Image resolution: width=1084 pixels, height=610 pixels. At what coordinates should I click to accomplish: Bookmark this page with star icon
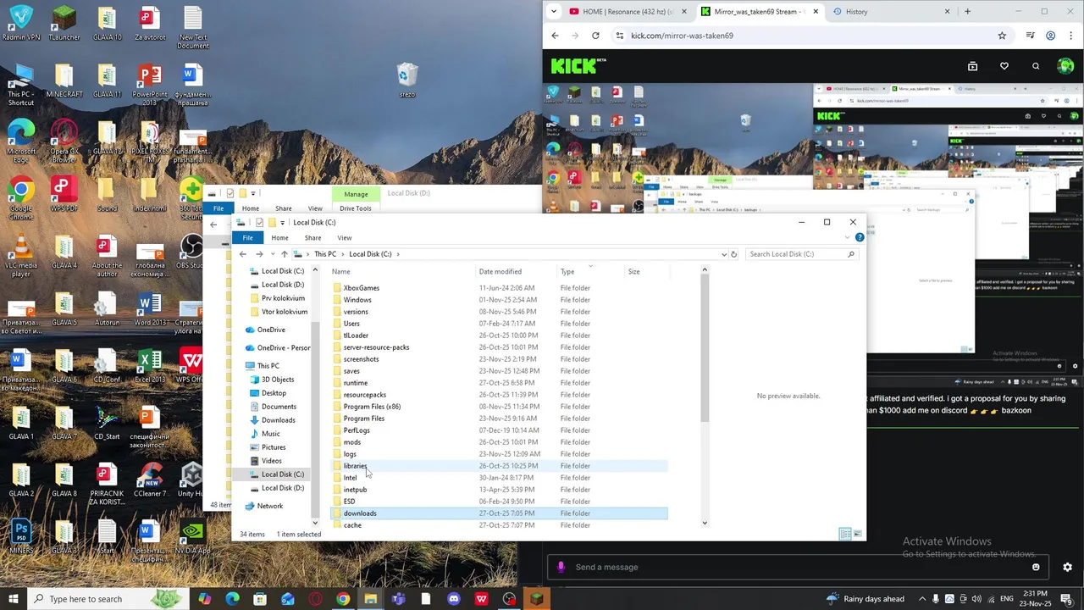tap(1002, 36)
